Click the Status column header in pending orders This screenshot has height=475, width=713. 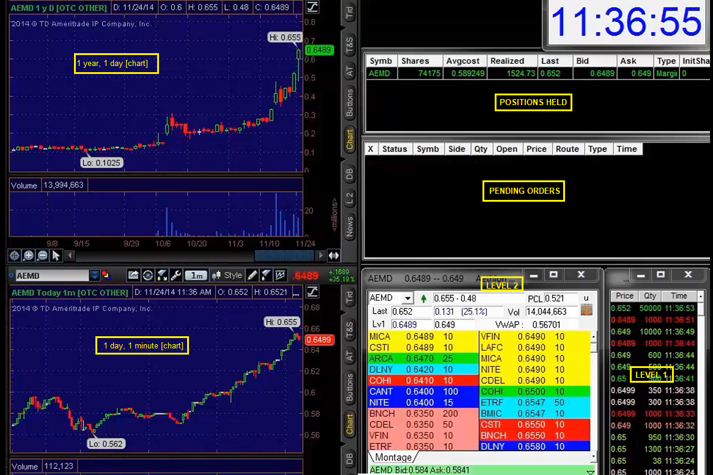click(394, 149)
